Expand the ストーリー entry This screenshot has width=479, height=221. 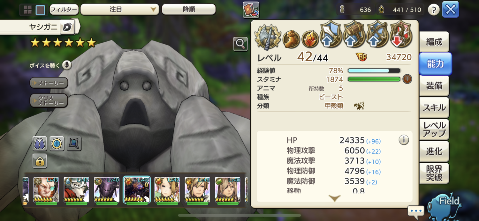49,84
